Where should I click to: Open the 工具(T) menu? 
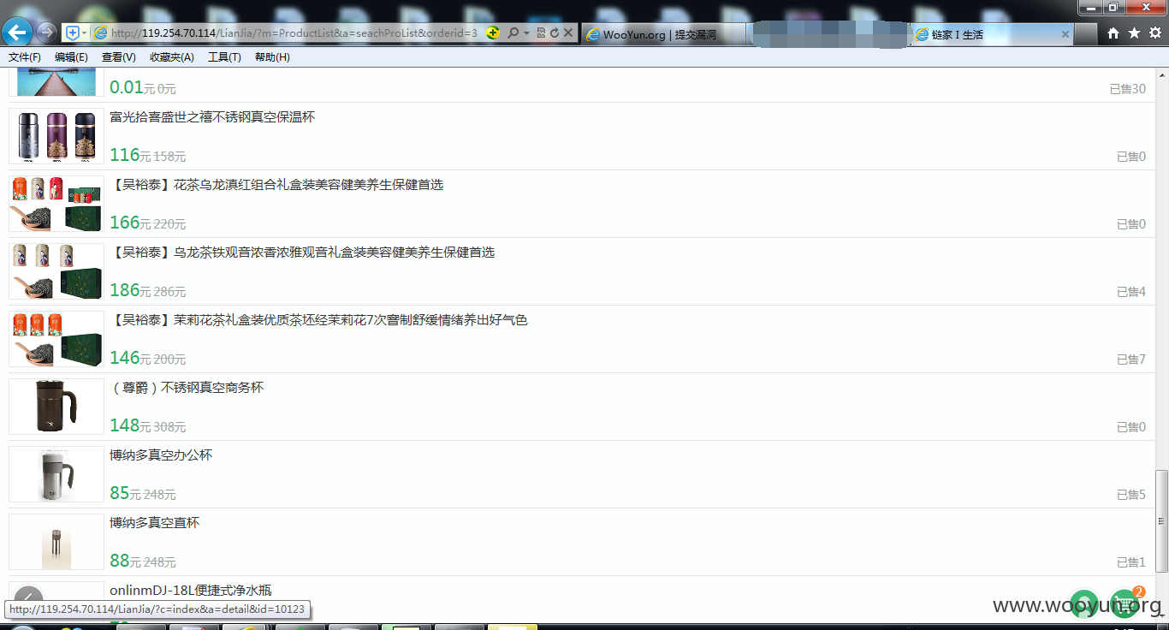tap(224, 57)
